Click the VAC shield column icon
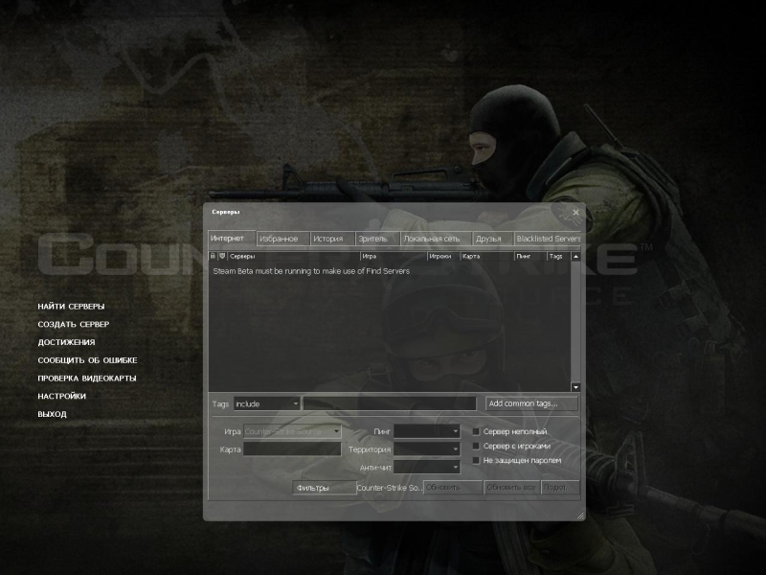 222,257
